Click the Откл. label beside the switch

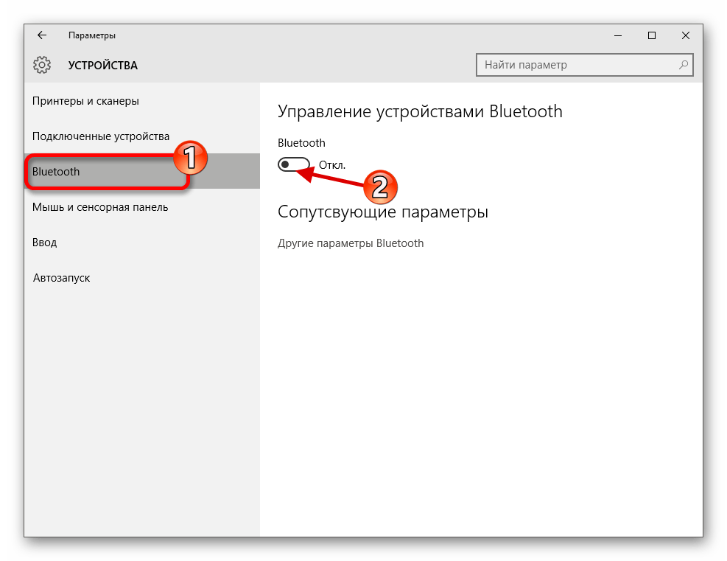pos(333,164)
